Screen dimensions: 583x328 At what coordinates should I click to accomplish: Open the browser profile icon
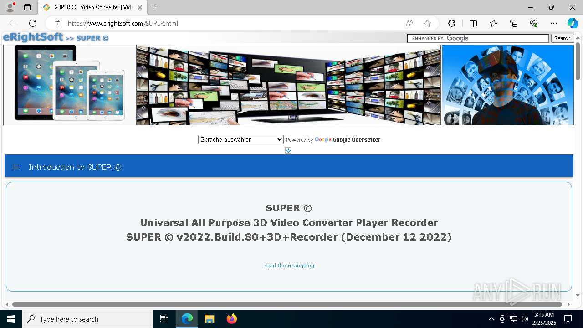pos(10,7)
